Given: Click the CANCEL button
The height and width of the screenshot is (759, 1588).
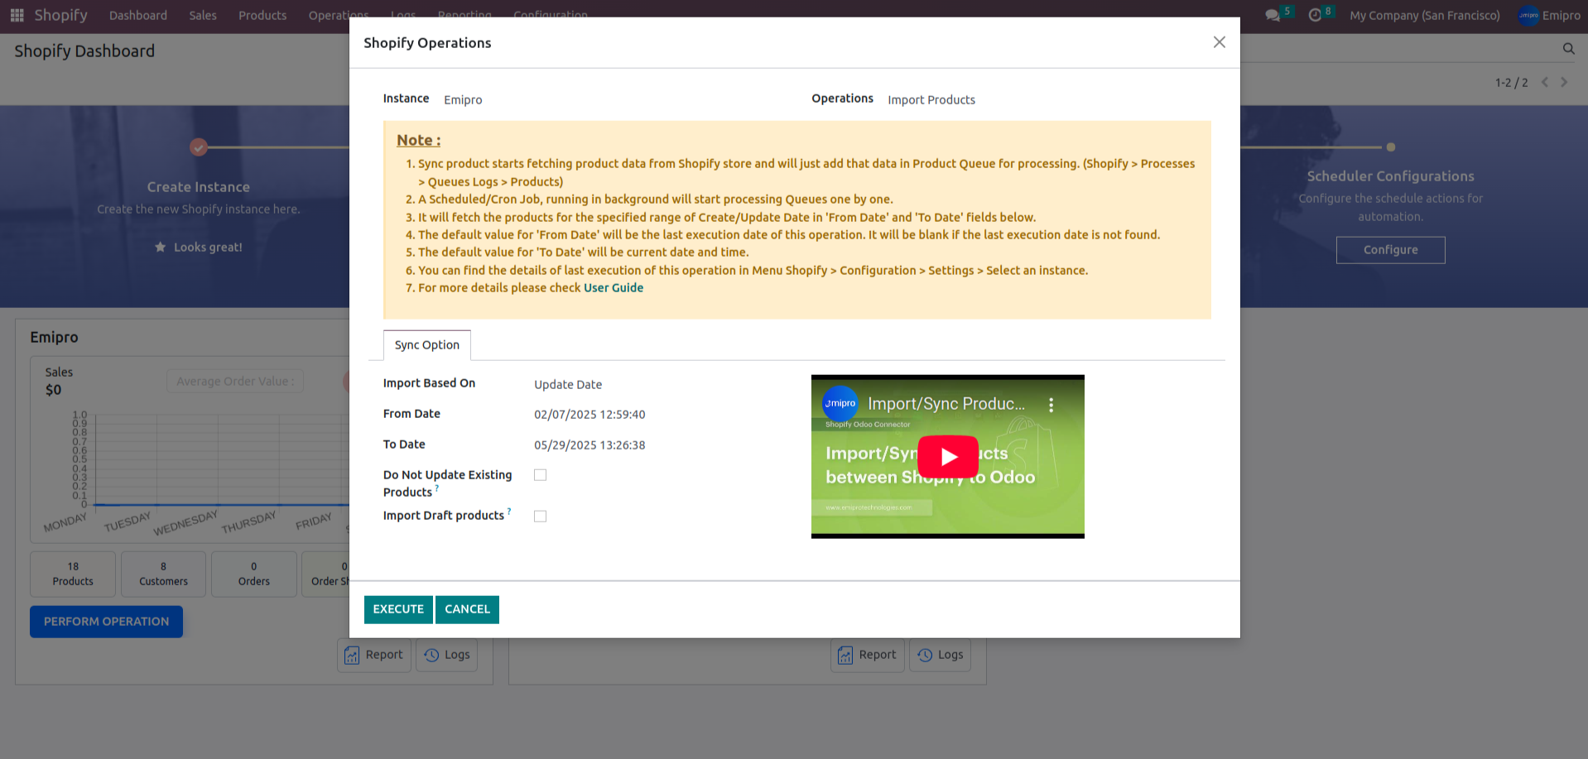Looking at the screenshot, I should point(467,609).
